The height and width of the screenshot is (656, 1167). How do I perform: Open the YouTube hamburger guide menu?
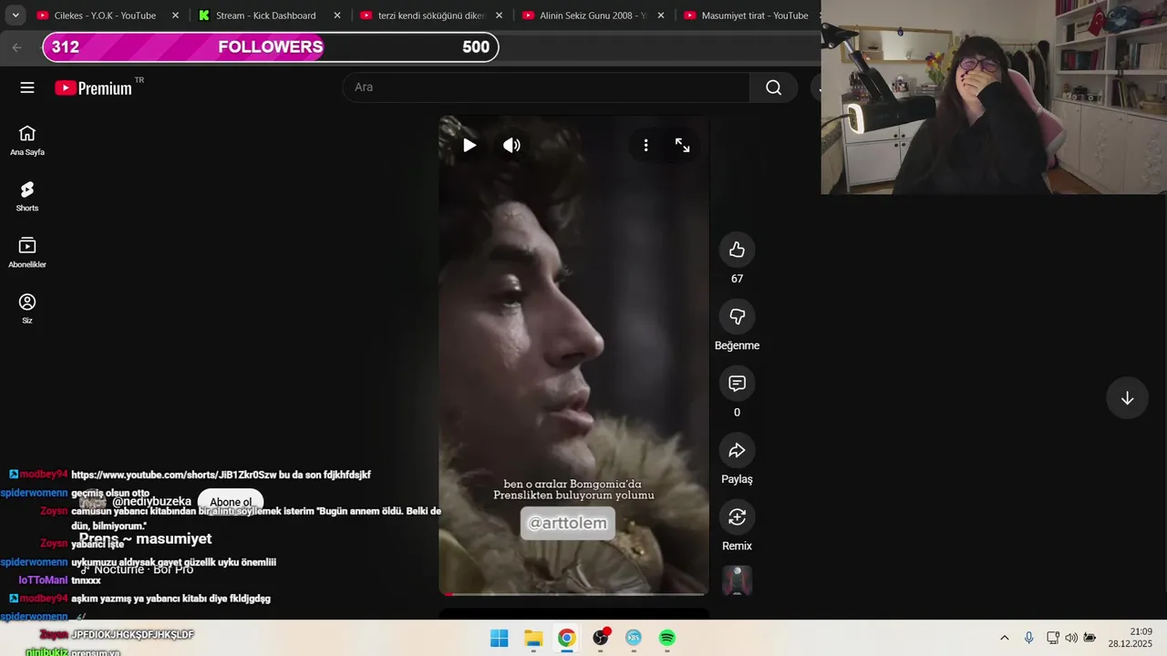(27, 87)
